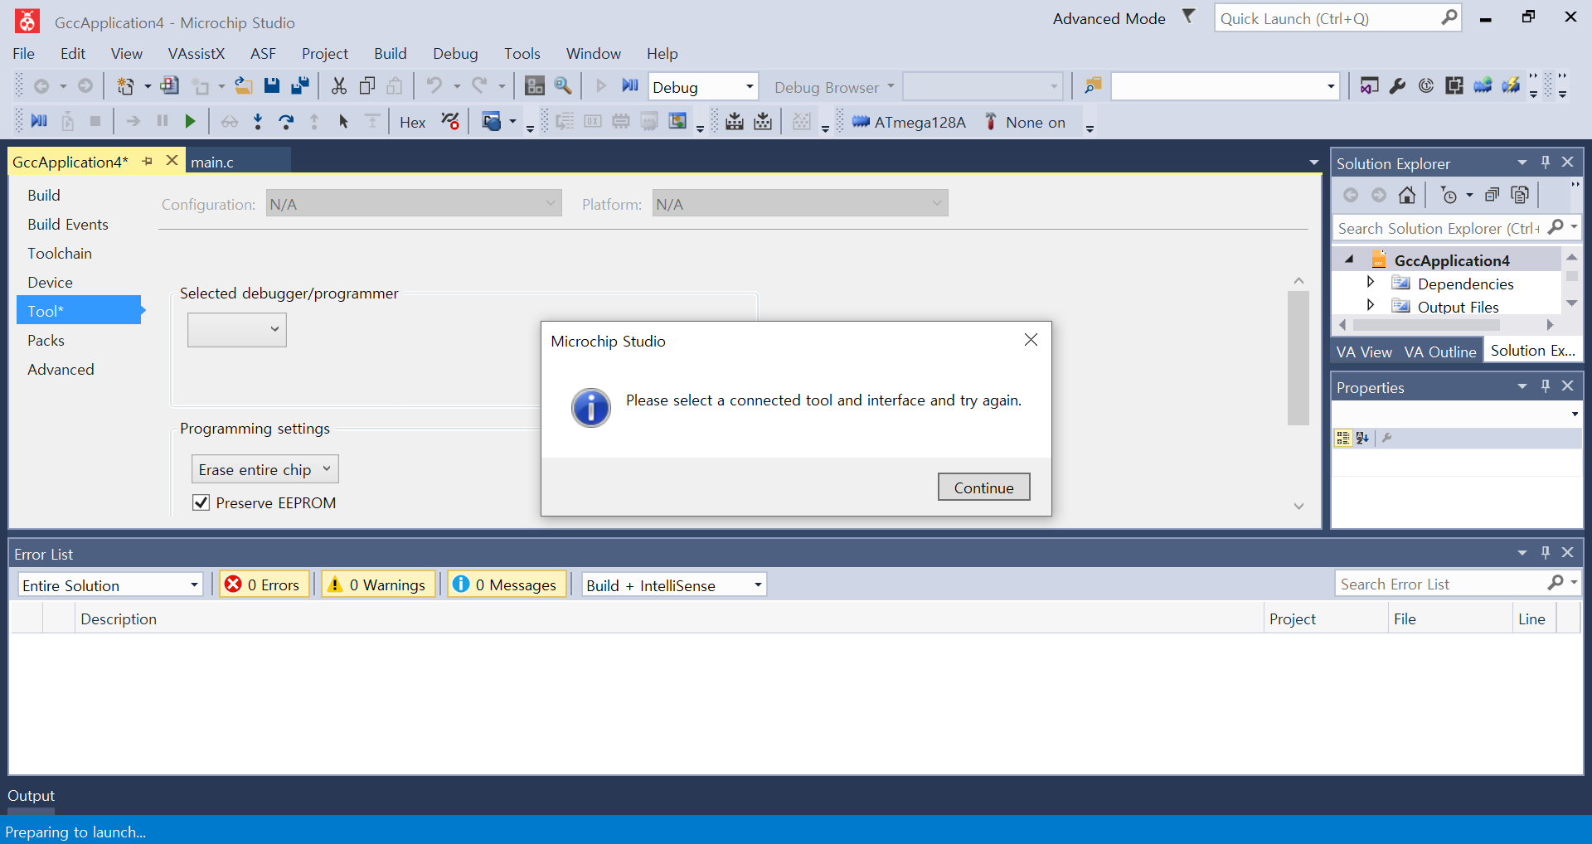1592x844 pixels.
Task: Click the Home icon in Solution Explorer
Action: 1407,195
